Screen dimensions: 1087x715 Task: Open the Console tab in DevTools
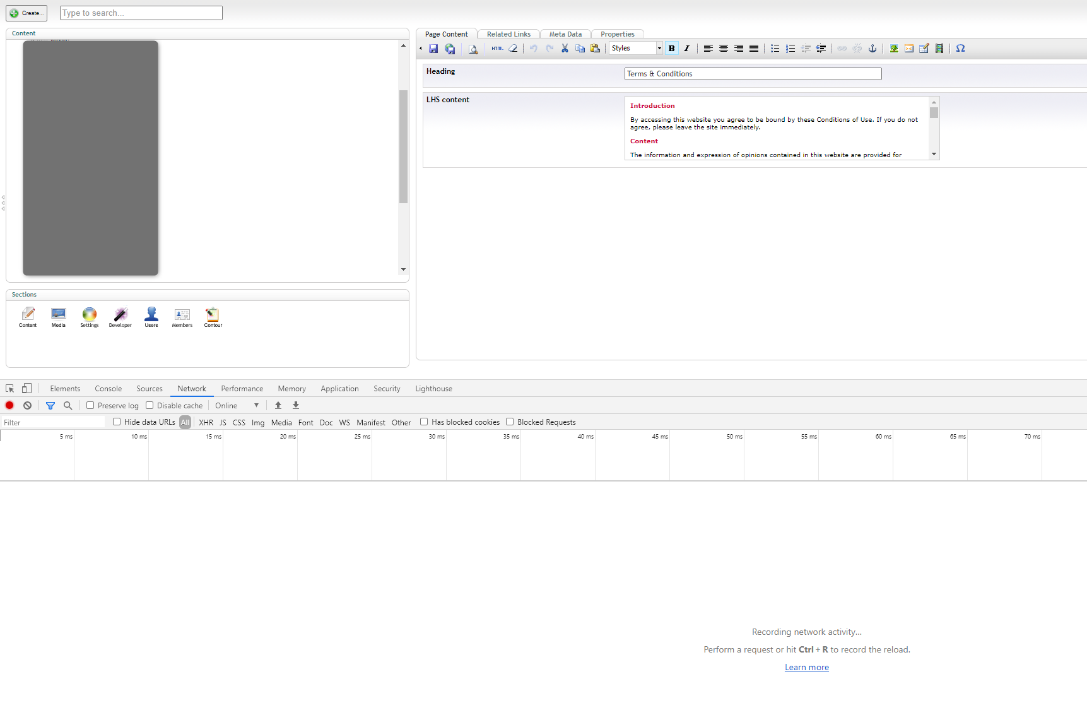click(x=108, y=389)
